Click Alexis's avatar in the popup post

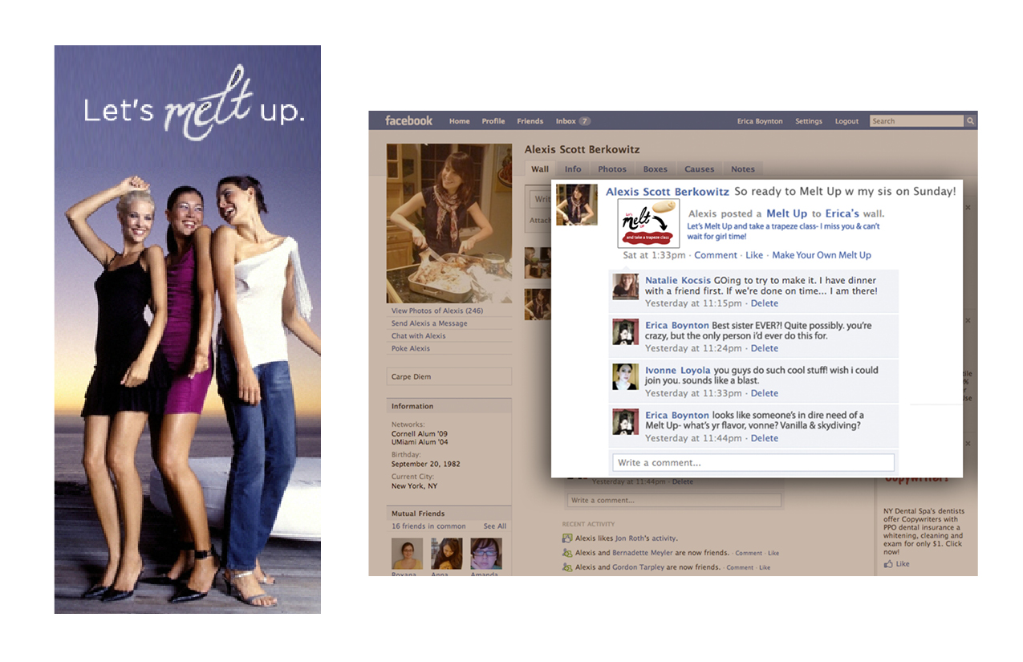pyautogui.click(x=577, y=205)
